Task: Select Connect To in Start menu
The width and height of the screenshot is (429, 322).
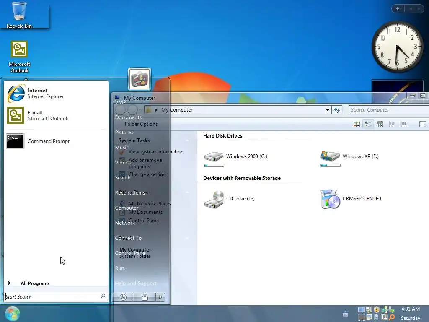Action: 128,238
